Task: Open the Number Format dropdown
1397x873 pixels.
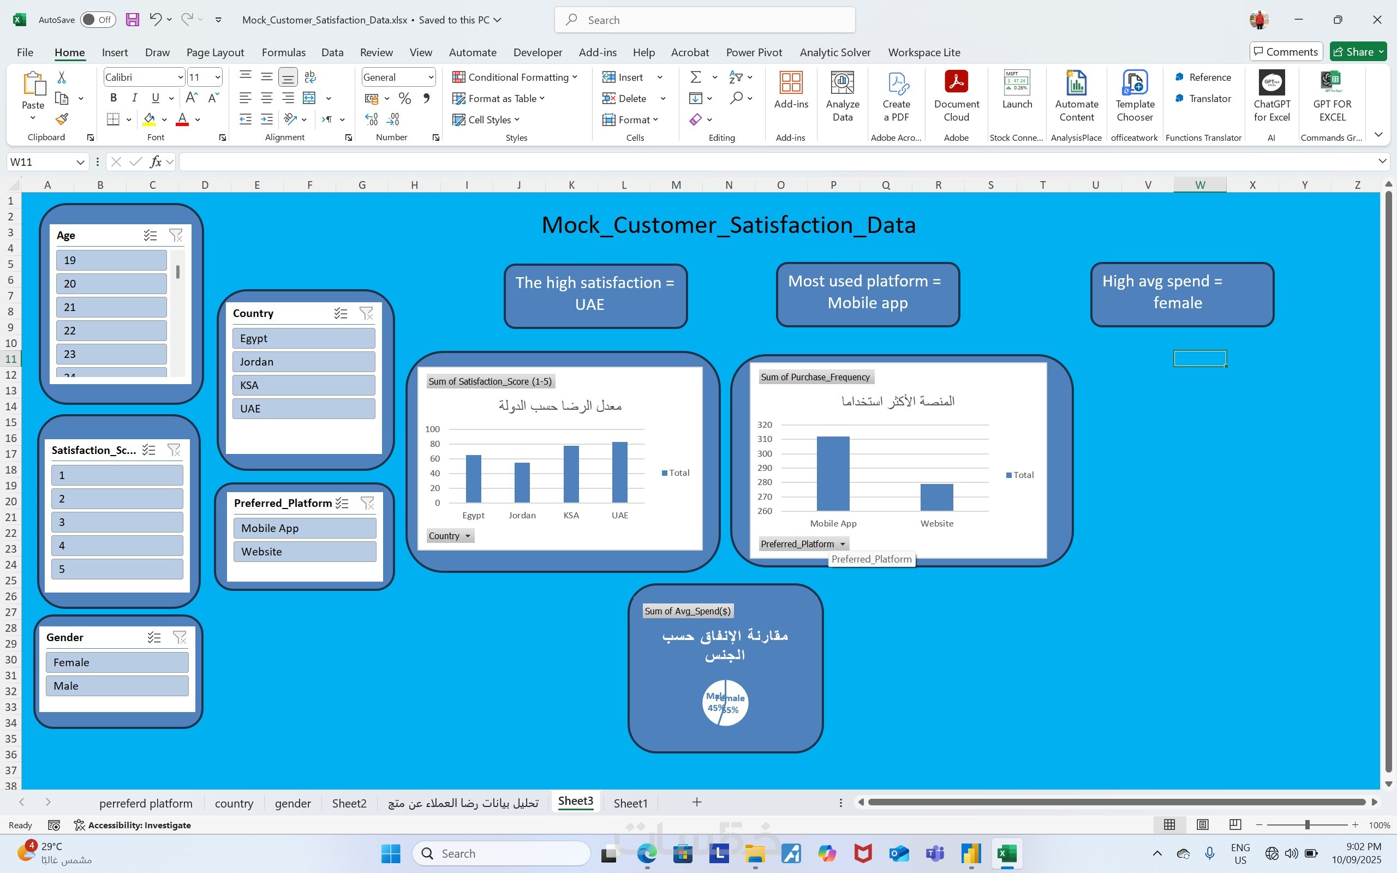Action: point(431,77)
